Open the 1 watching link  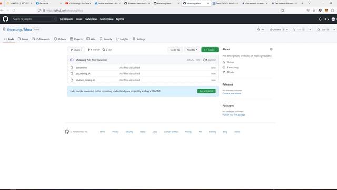[231, 67]
